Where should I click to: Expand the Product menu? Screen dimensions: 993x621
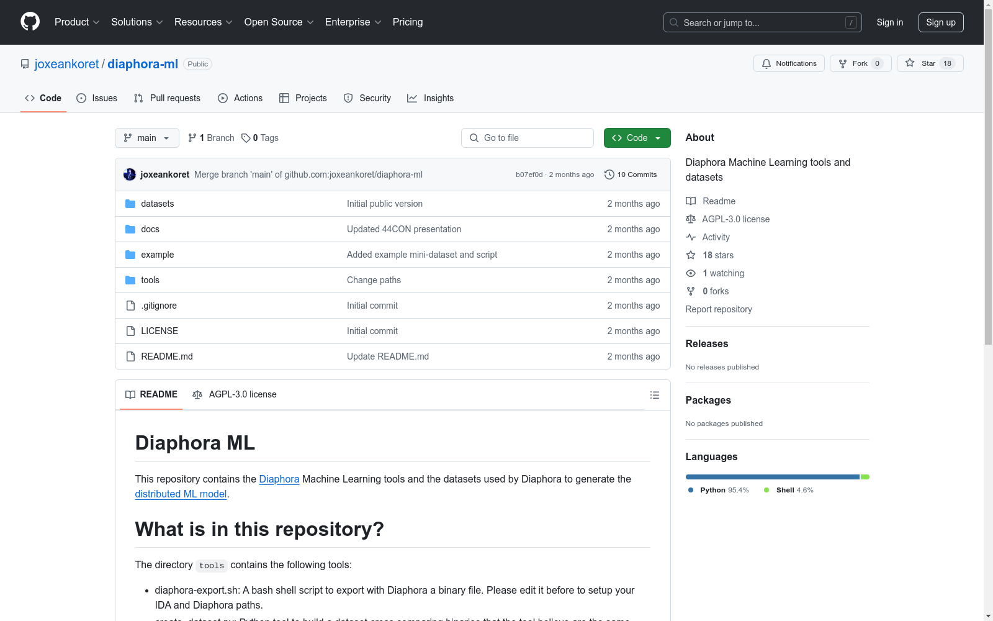(77, 22)
